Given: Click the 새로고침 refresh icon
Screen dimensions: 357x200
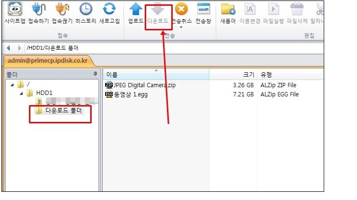Looking at the screenshot, I should point(110,10).
